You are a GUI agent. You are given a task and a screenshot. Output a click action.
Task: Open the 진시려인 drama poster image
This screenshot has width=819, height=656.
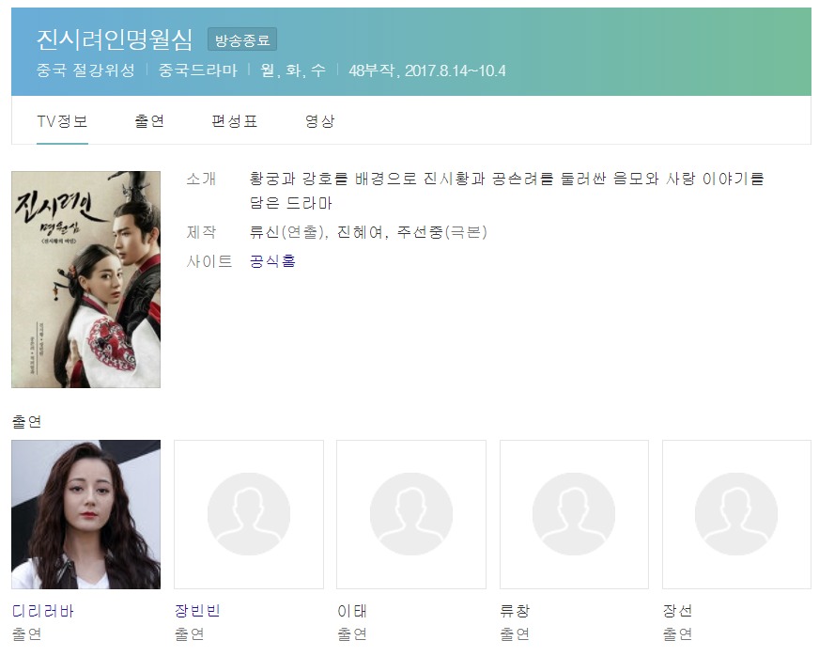point(86,280)
